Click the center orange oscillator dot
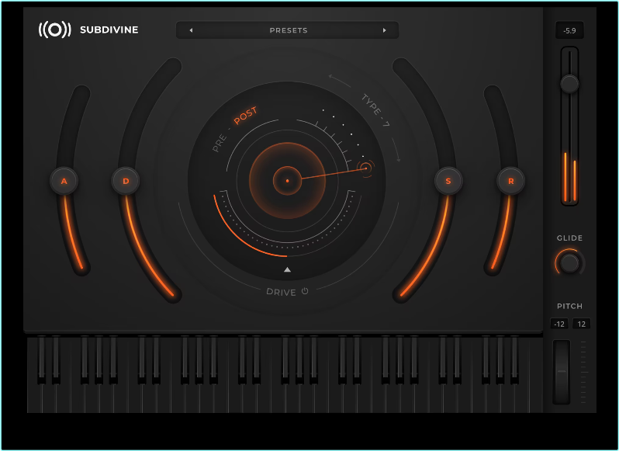The width and height of the screenshot is (619, 451). [x=287, y=181]
